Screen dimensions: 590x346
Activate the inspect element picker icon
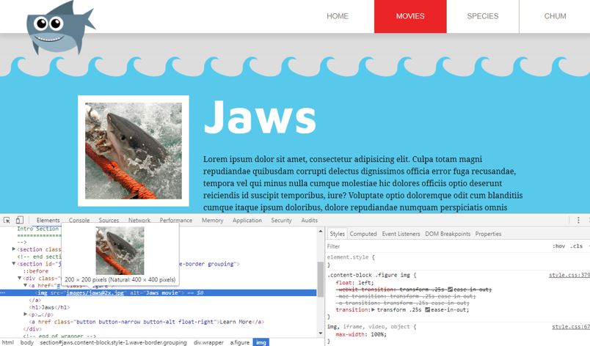pyautogui.click(x=7, y=220)
